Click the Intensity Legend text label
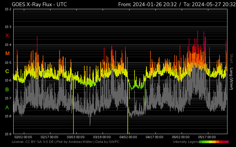This screenshot has width=236, height=147. click(186, 142)
